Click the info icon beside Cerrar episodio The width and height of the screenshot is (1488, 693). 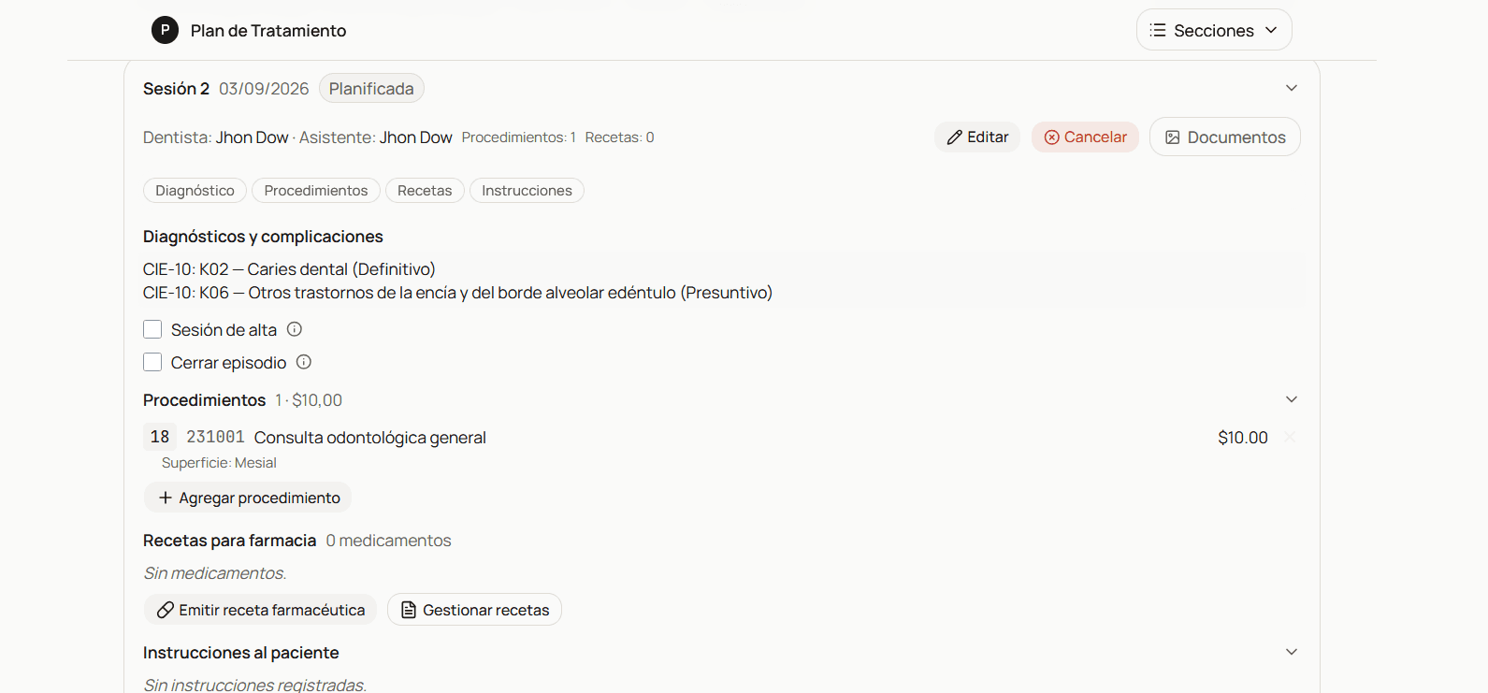[x=304, y=362]
